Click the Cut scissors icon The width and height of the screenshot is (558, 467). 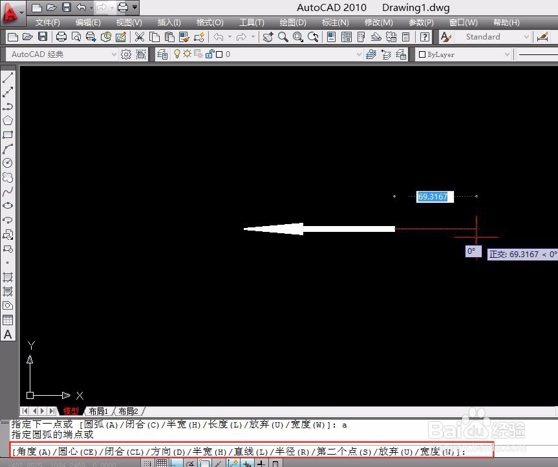point(140,37)
